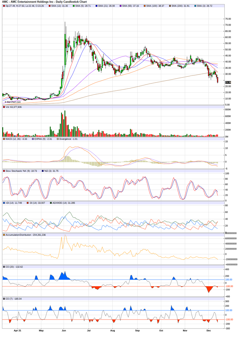
Task: Click the red -100.00 level in CCI (20)
Action: (229, 286)
